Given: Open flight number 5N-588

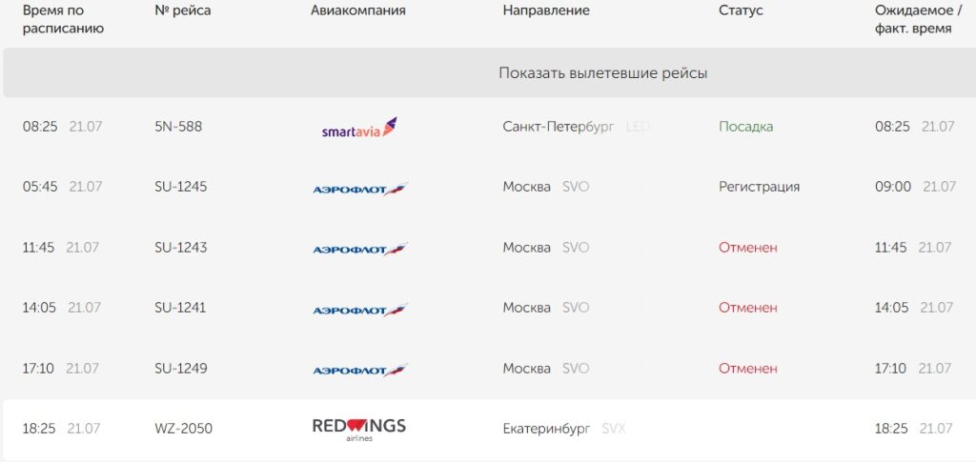Looking at the screenshot, I should pyautogui.click(x=178, y=127).
